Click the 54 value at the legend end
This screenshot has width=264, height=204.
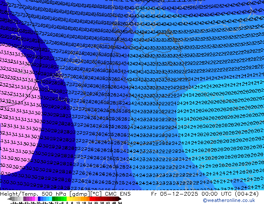[x=120, y=203]
